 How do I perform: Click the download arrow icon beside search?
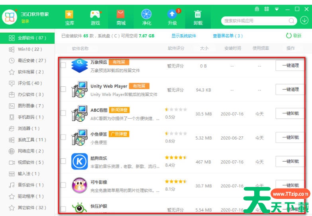click(x=304, y=20)
